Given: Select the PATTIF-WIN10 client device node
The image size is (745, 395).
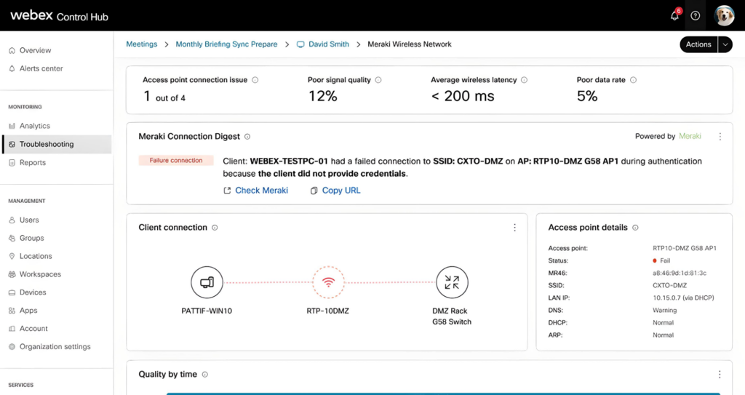Looking at the screenshot, I should (x=207, y=282).
